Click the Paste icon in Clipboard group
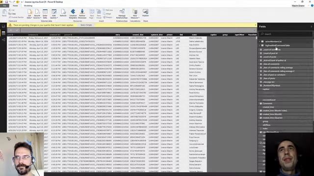The width and height of the screenshot is (314, 176). tap(4, 12)
